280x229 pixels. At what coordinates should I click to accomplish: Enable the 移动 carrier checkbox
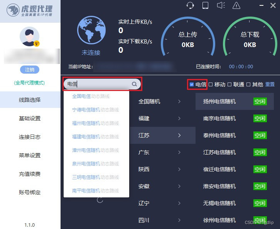211,84
